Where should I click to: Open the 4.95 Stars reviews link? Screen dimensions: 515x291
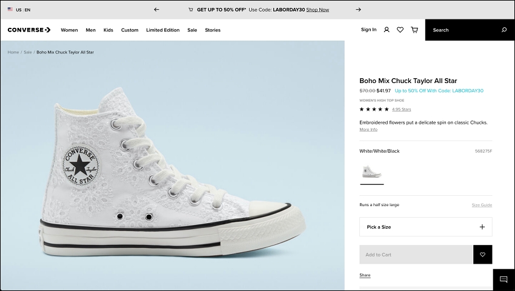pyautogui.click(x=401, y=110)
